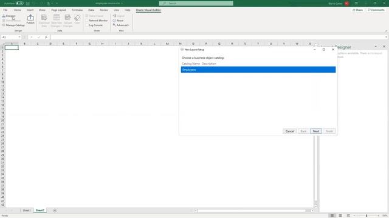Image resolution: width=389 pixels, height=218 pixels.
Task: Click the insert function fx icon
Action: 46,37
